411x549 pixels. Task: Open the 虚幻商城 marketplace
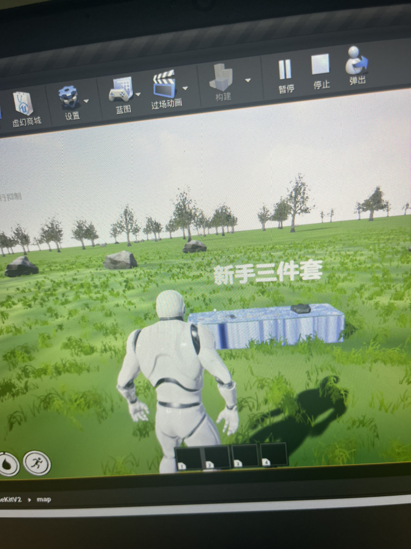point(25,109)
